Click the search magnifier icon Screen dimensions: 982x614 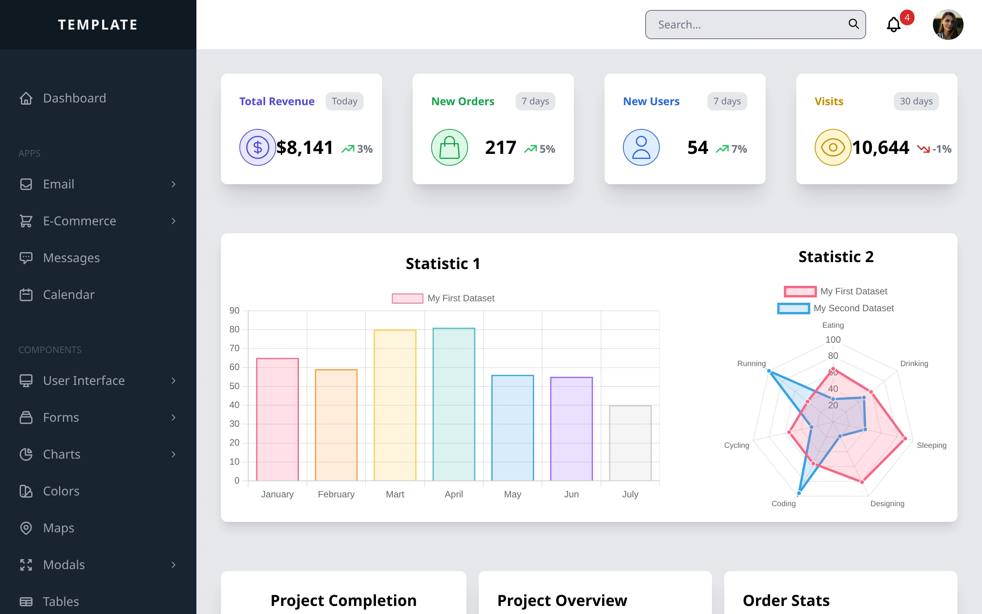tap(853, 24)
